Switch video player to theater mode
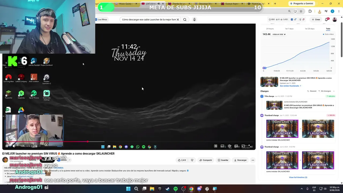This screenshot has height=193, width=343. pos(236,146)
